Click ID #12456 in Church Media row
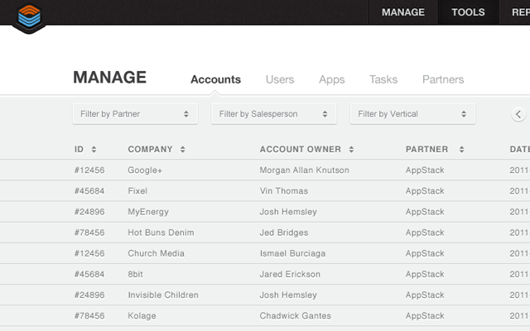 coord(89,253)
